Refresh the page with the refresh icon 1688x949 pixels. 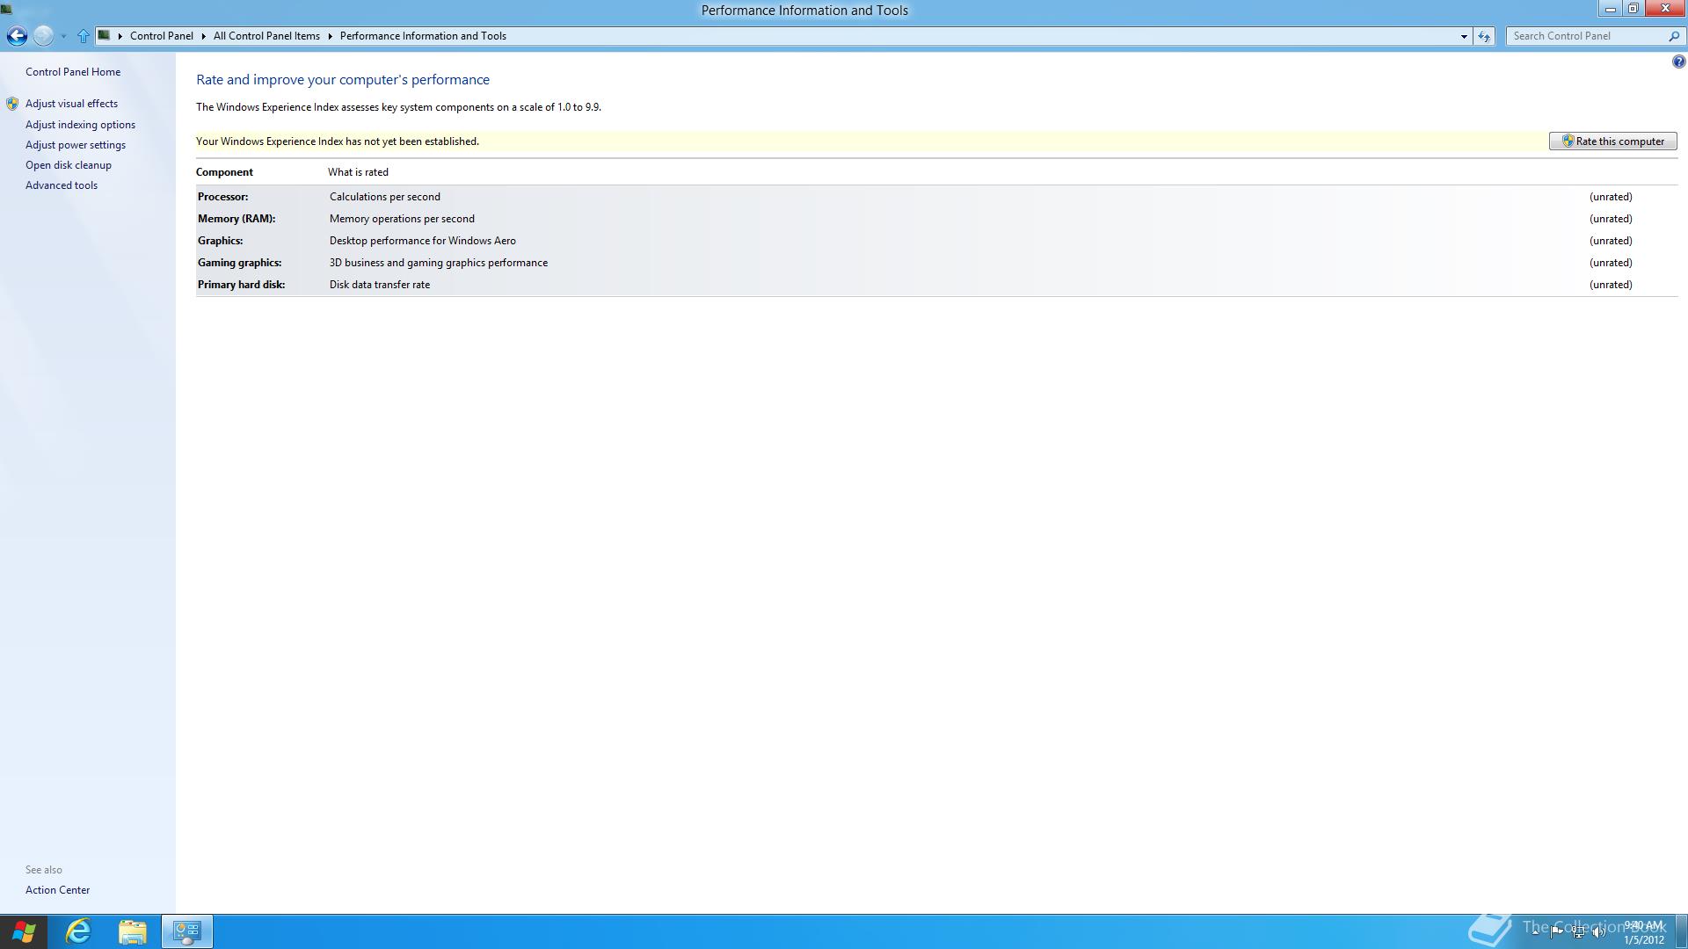coord(1484,36)
